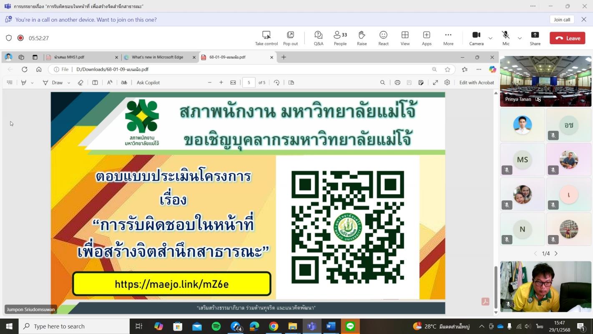The width and height of the screenshot is (593, 334).
Task: Open the View layout options
Action: 405,38
